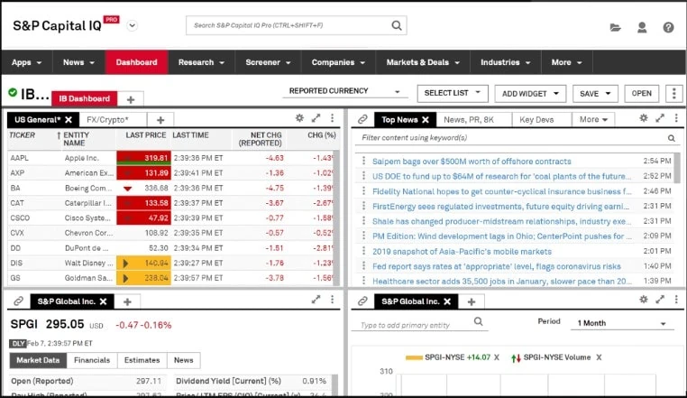Remove SPGI-NYSE price series from chart
The image size is (687, 398).
pyautogui.click(x=497, y=357)
